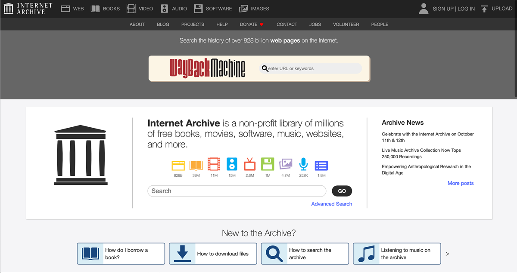Follow the Advanced Search link

pyautogui.click(x=331, y=204)
